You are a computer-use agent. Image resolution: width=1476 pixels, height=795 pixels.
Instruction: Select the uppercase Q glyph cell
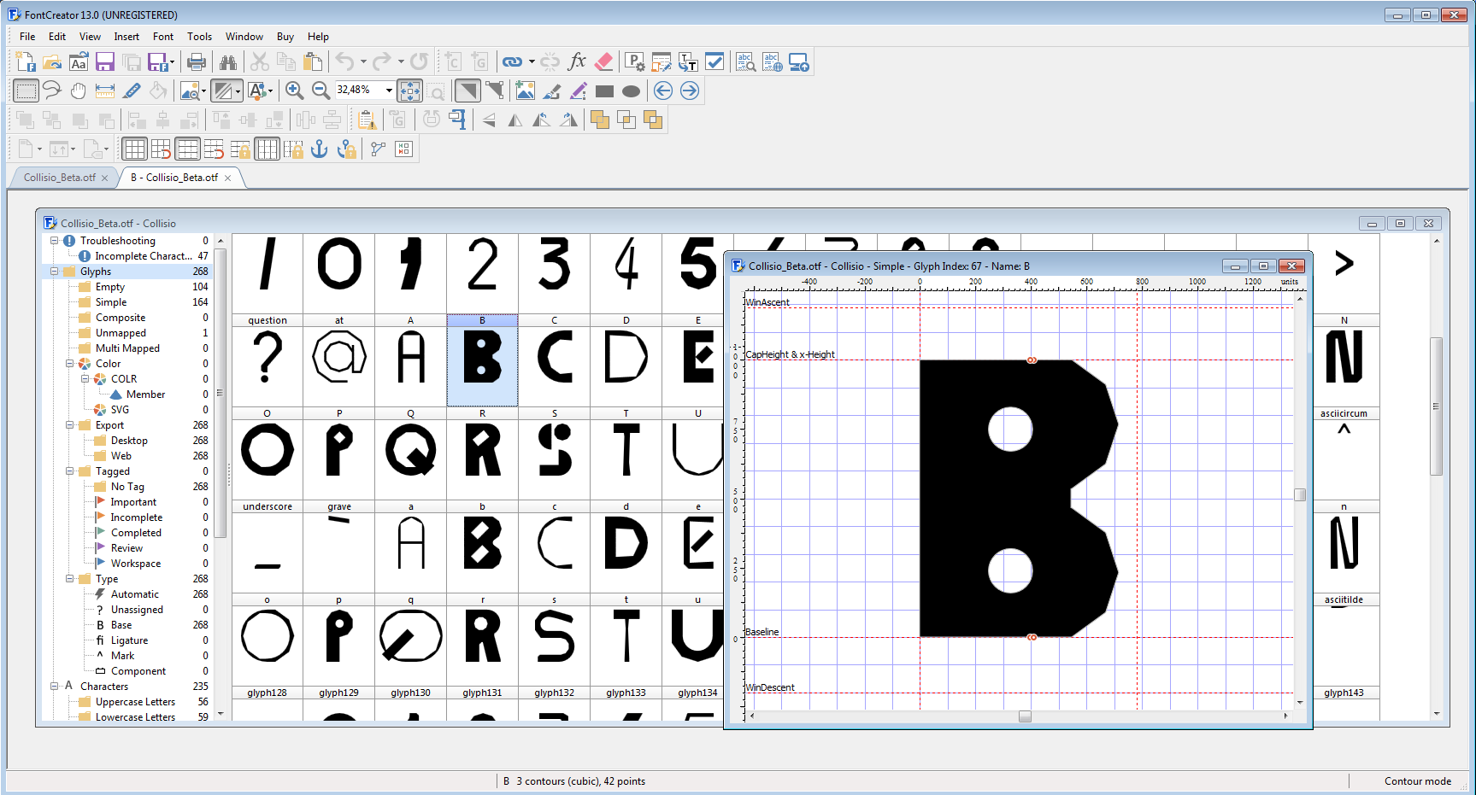click(410, 451)
